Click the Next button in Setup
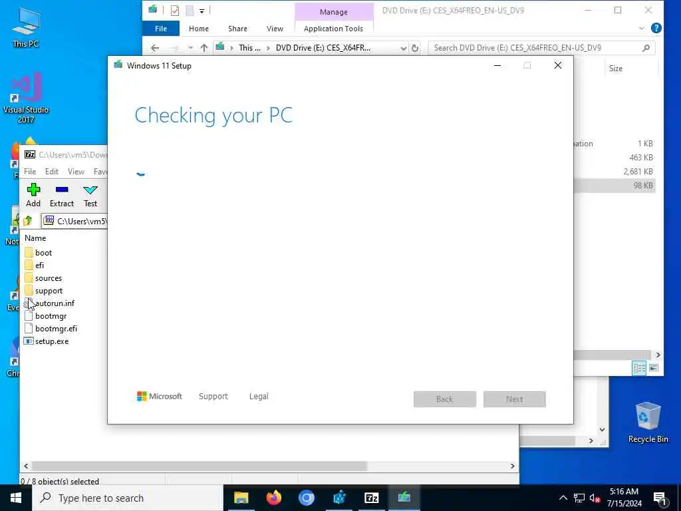681x511 pixels. tap(514, 399)
